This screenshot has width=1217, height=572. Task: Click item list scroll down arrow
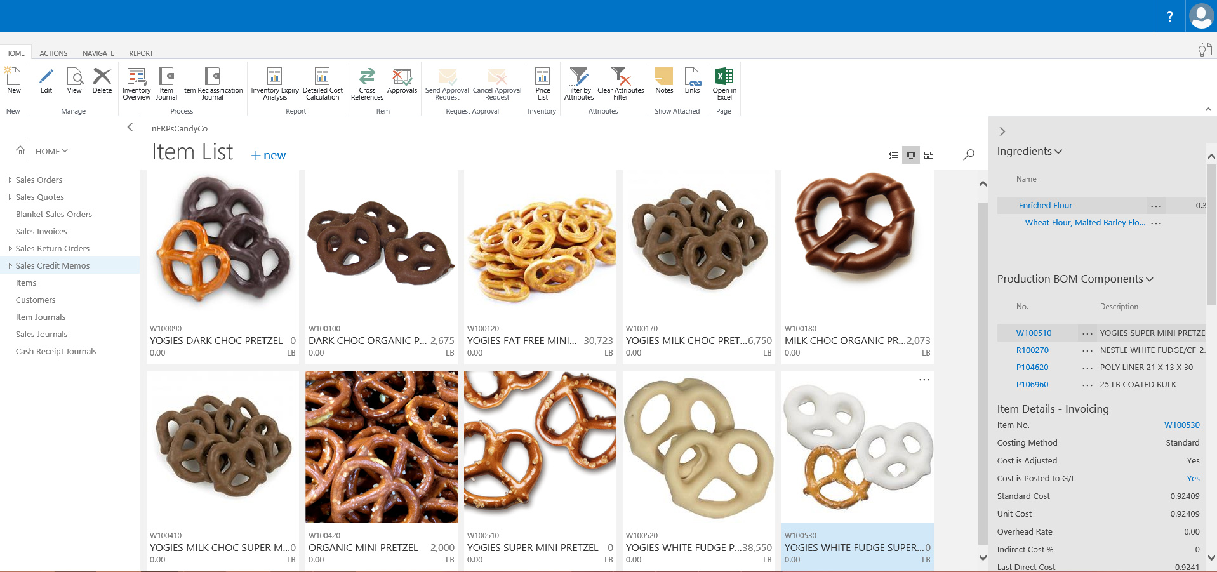point(983,557)
